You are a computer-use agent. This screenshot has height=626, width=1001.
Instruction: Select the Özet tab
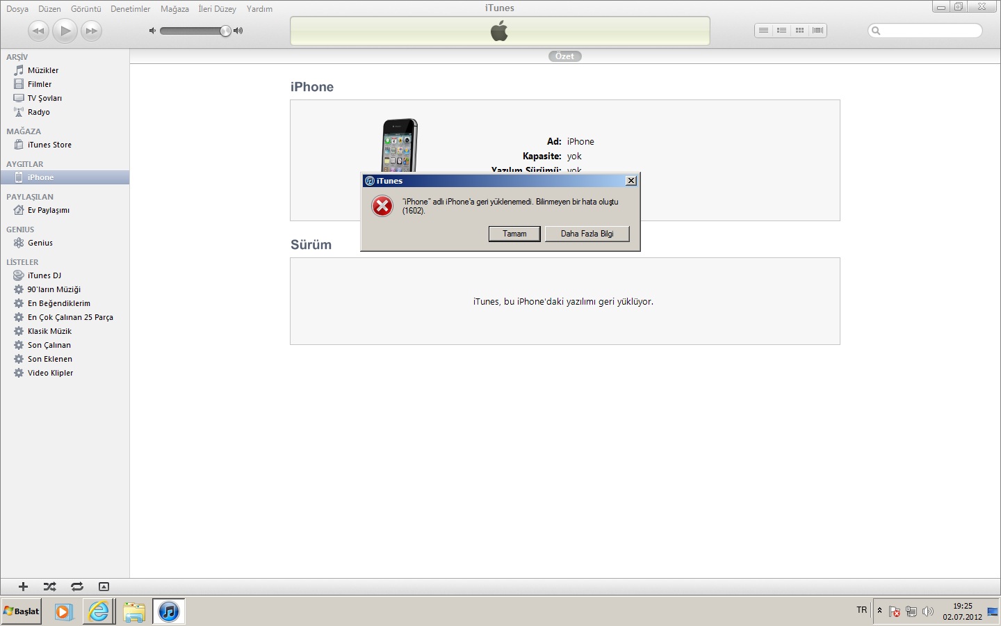click(565, 56)
